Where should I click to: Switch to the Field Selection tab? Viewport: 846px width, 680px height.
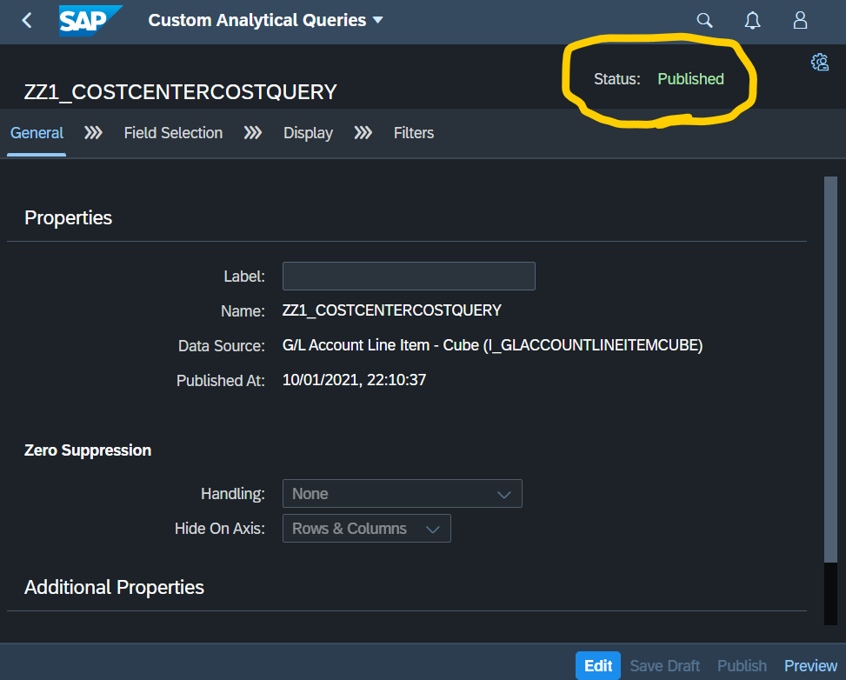pos(173,133)
